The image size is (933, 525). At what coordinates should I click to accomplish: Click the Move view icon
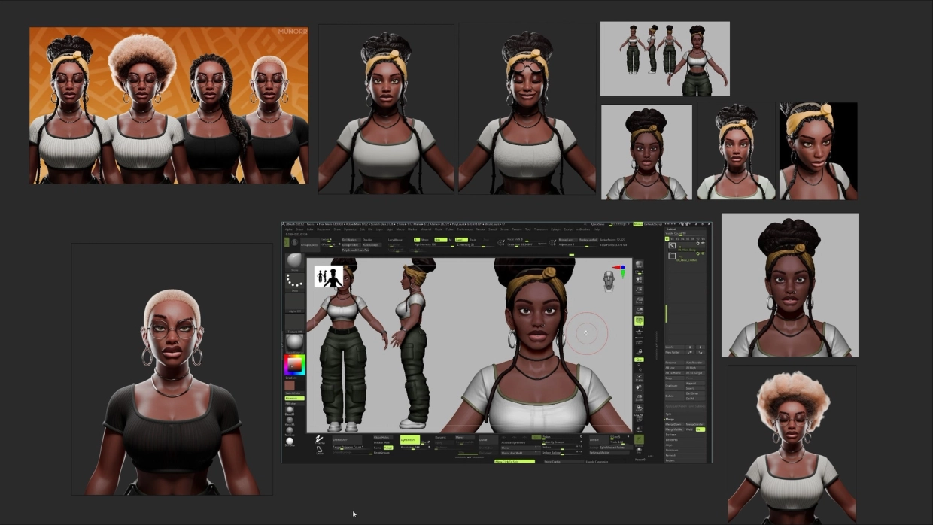639,388
